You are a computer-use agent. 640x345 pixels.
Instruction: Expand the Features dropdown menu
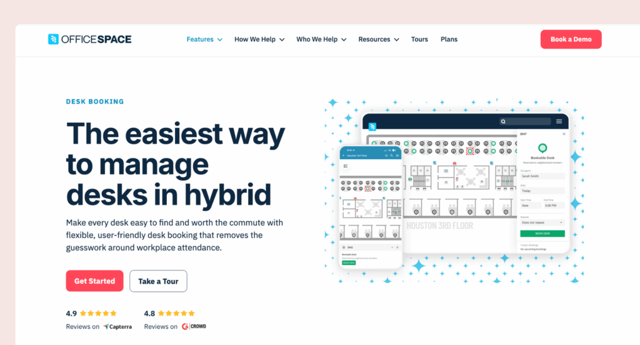[x=204, y=39]
